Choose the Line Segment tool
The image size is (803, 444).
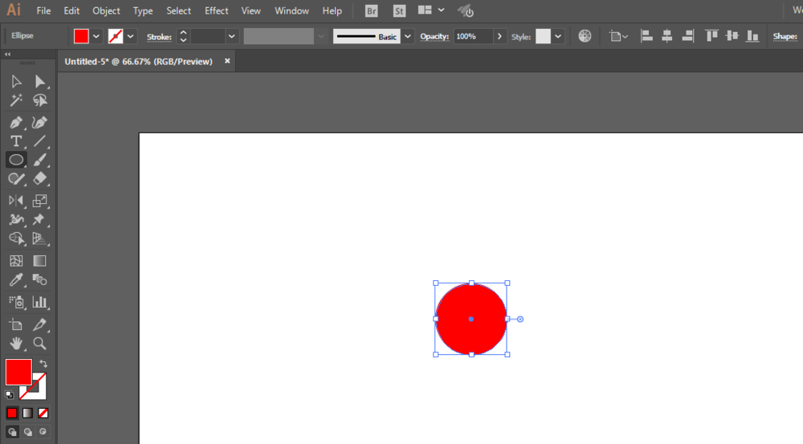click(39, 141)
